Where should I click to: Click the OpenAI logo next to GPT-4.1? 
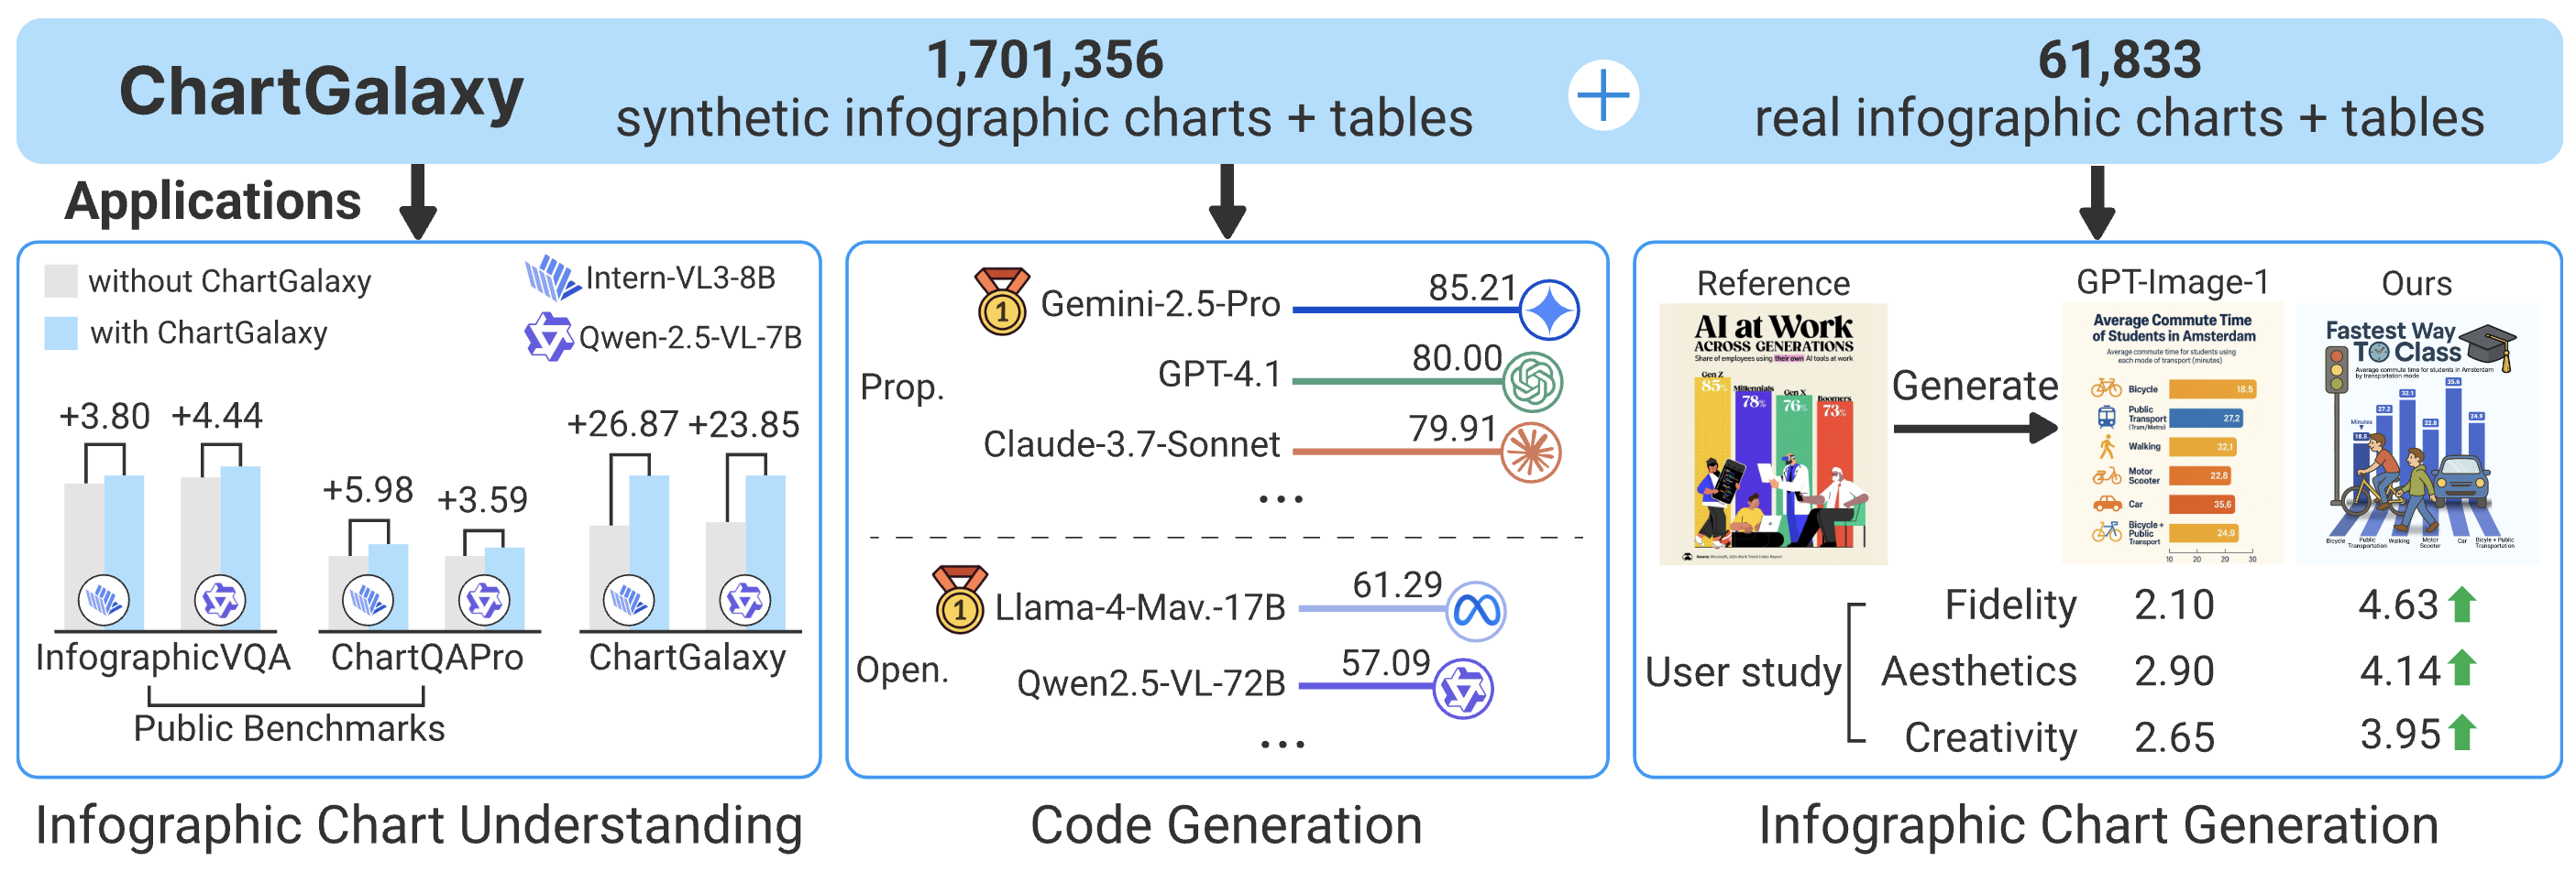(1533, 382)
